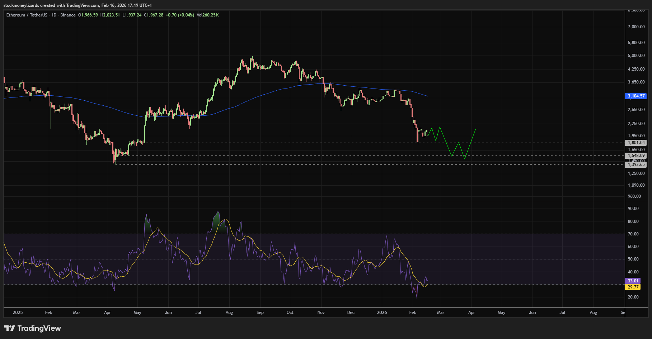Click the 3,650.00 price axis label
Viewport: 652px width, 339px height.
click(x=636, y=82)
